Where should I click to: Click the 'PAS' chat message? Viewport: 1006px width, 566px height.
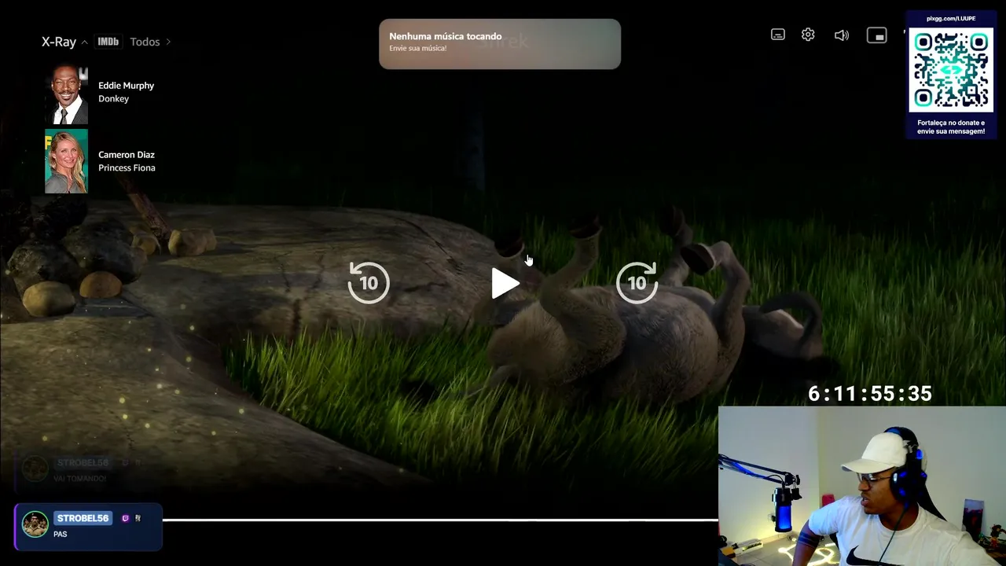pyautogui.click(x=61, y=535)
